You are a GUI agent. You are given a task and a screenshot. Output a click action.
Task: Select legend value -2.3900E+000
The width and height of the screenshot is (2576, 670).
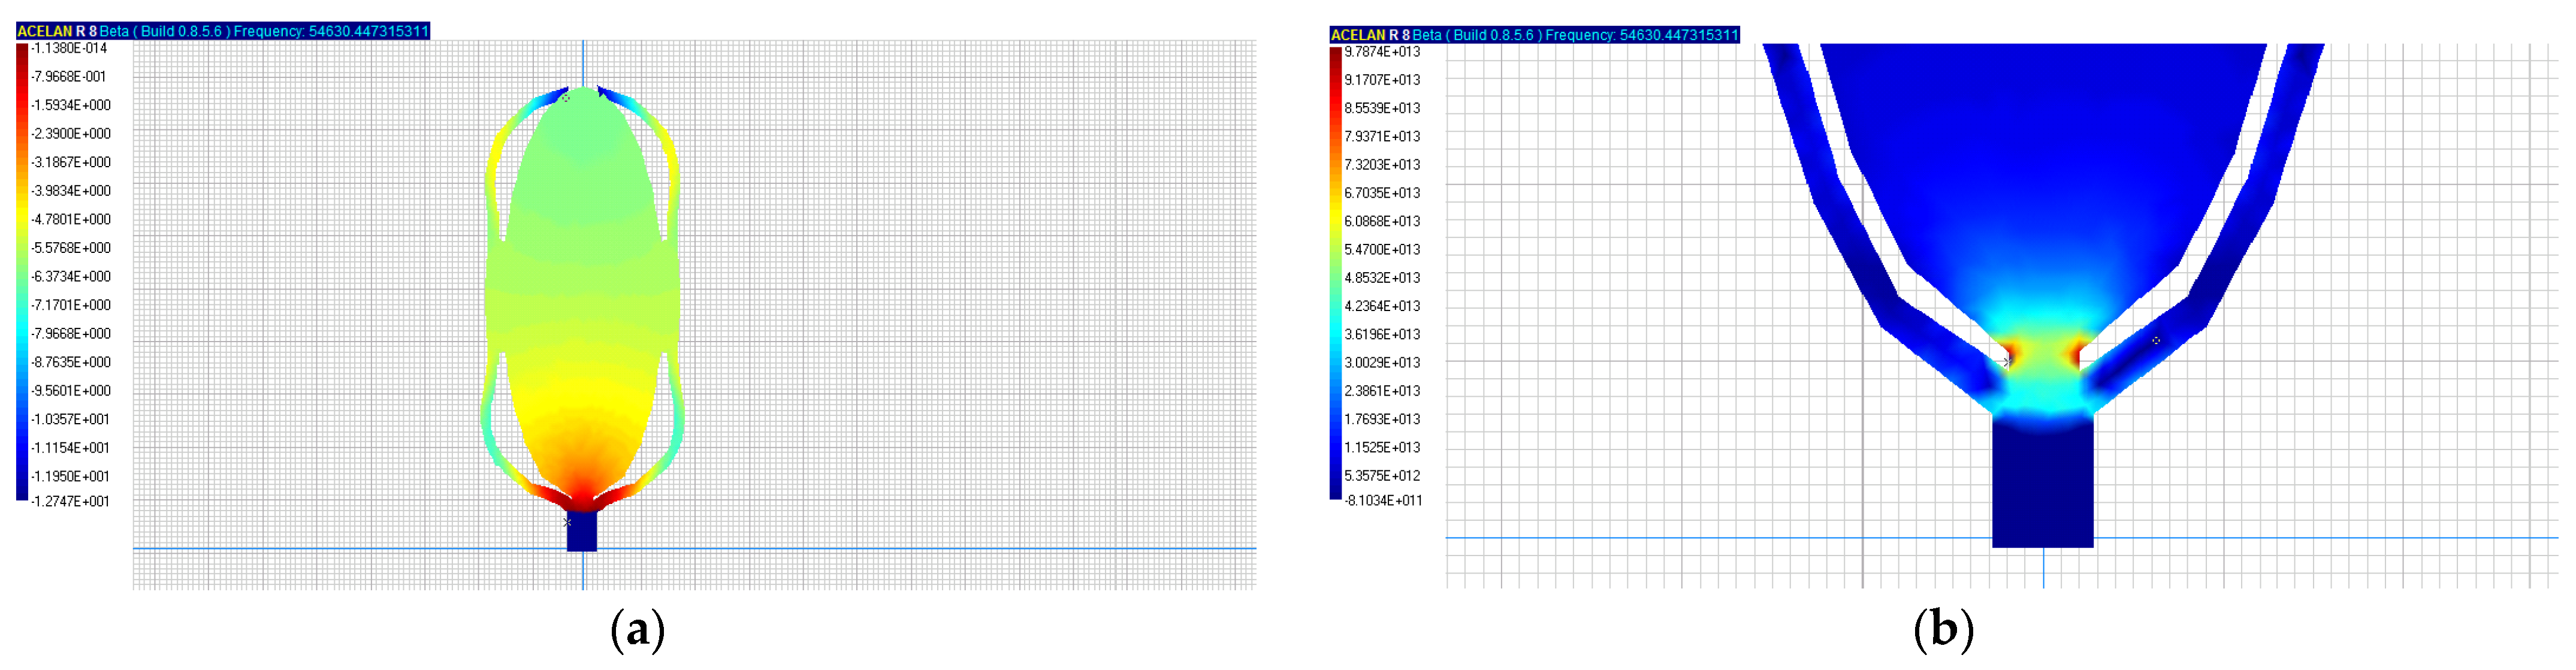pos(71,134)
